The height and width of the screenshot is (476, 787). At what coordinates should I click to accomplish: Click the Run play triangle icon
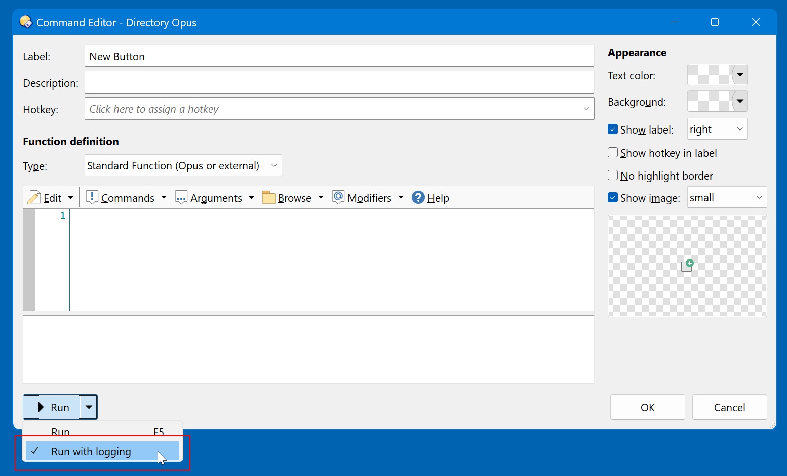[x=41, y=407]
